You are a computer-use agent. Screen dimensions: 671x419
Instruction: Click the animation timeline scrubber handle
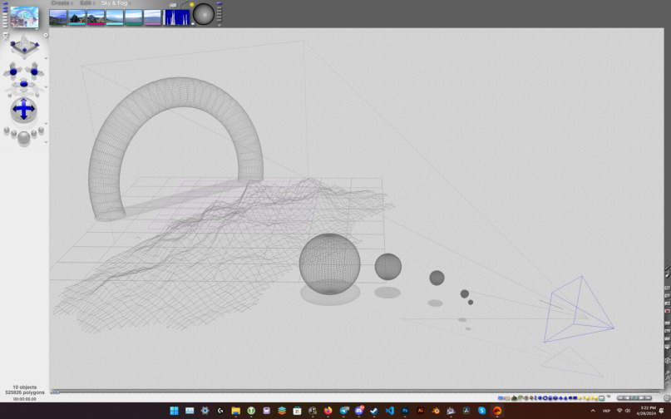point(55,392)
